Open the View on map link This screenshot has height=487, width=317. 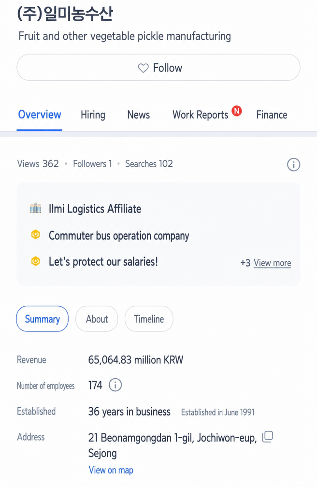point(111,470)
